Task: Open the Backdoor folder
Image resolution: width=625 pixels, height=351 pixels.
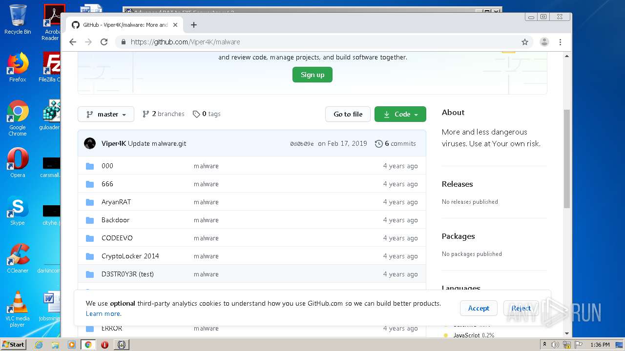Action: 116,220
